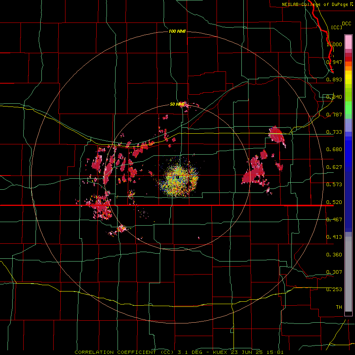The image size is (355, 355).
Task: Click the KUEX radar site clutter center
Action: click(x=178, y=177)
